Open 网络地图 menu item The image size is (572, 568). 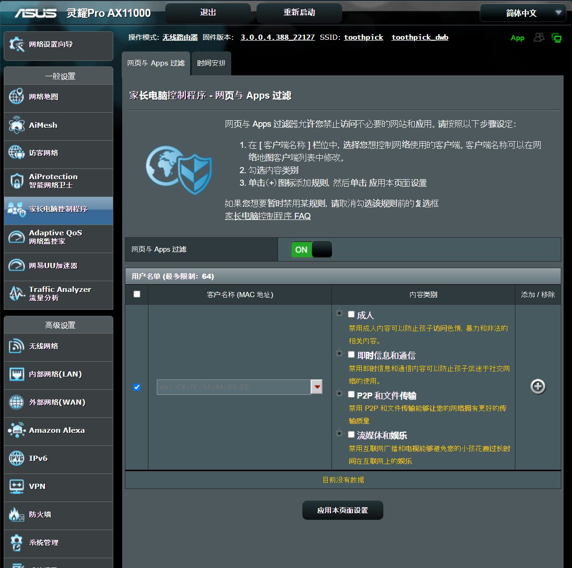coord(59,97)
